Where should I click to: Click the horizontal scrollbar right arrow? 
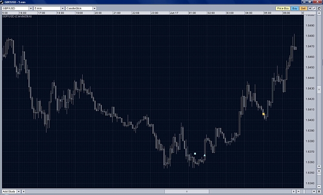294,191
